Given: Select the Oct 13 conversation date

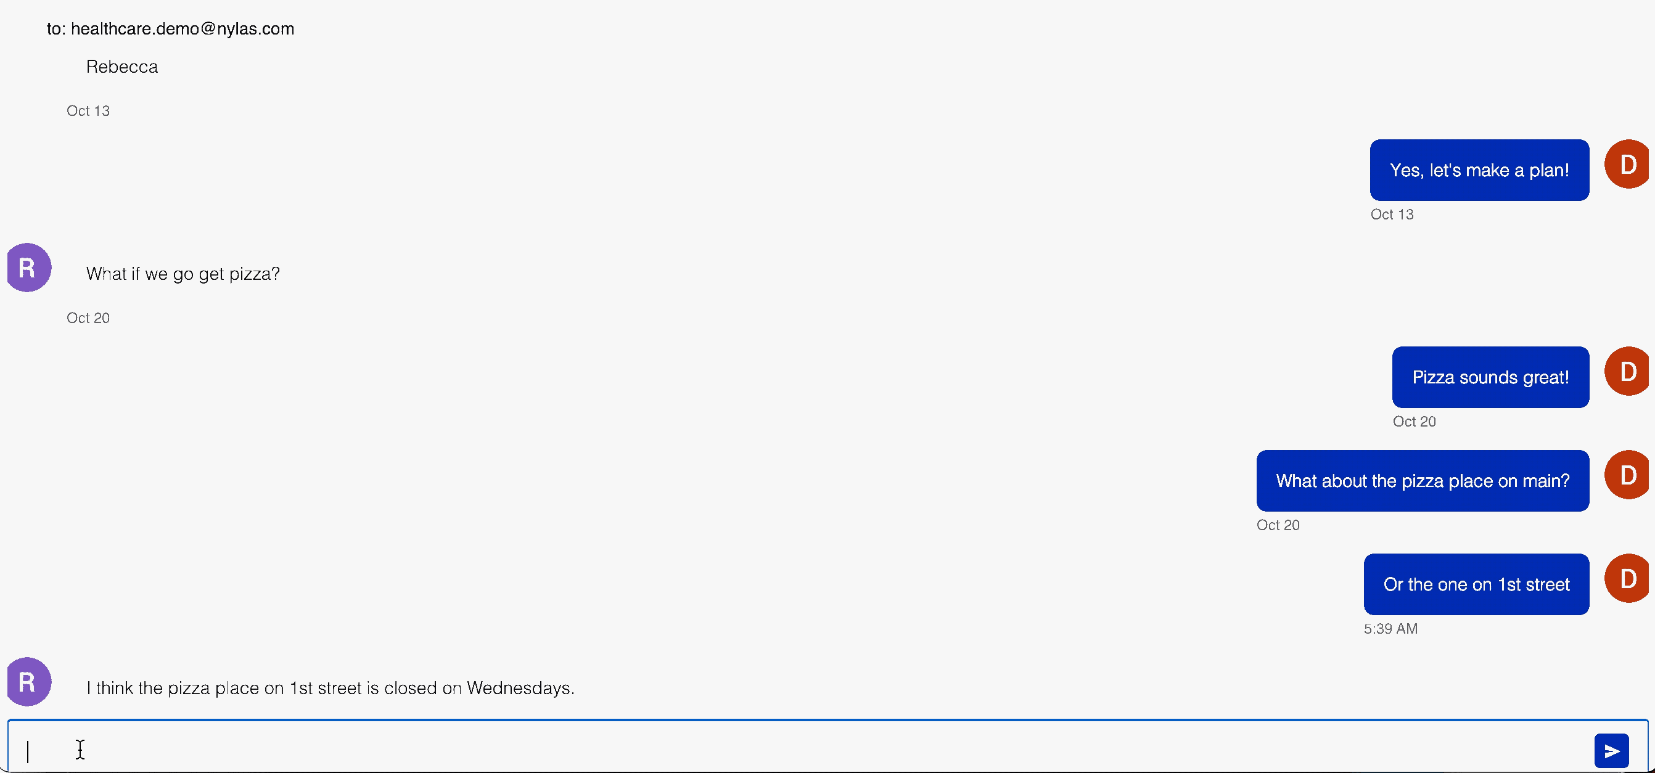Looking at the screenshot, I should click(89, 111).
